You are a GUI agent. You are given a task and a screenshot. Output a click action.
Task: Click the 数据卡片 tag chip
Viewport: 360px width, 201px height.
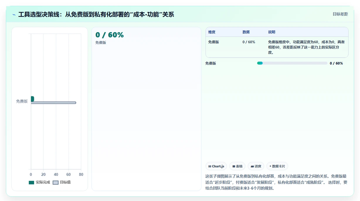pos(277,166)
